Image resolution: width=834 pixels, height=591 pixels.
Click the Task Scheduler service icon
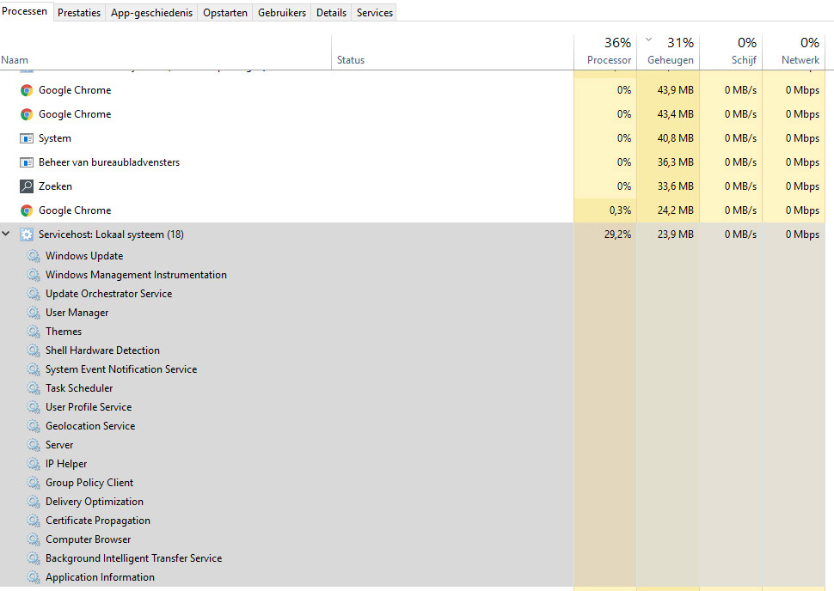(34, 388)
